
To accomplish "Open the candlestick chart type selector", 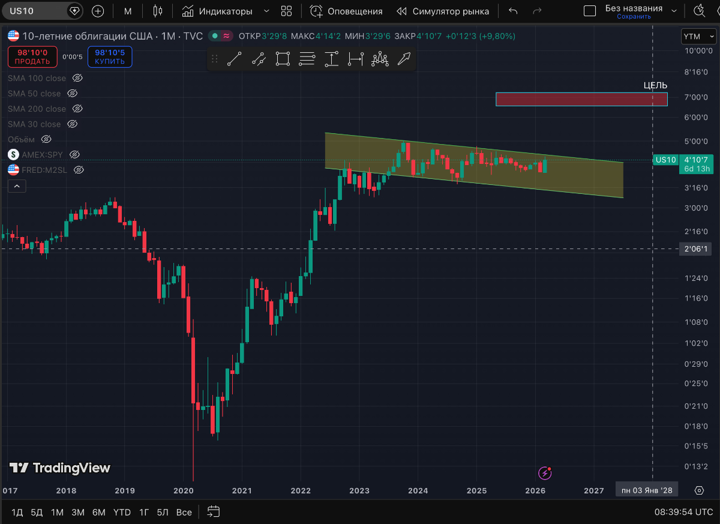I will pyautogui.click(x=158, y=11).
